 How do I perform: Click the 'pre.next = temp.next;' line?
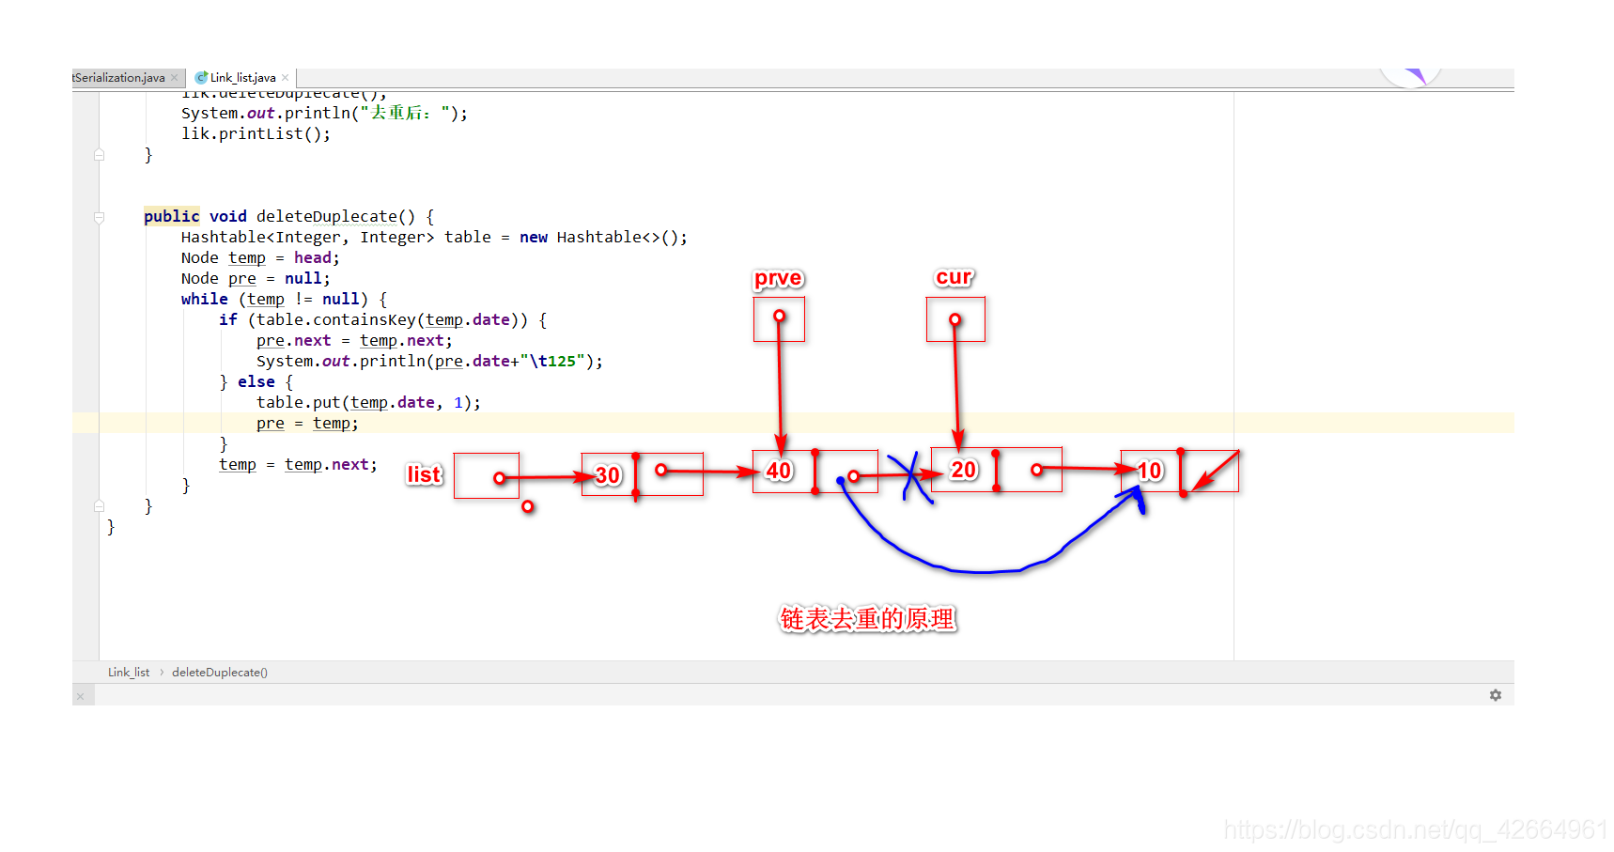(x=354, y=341)
